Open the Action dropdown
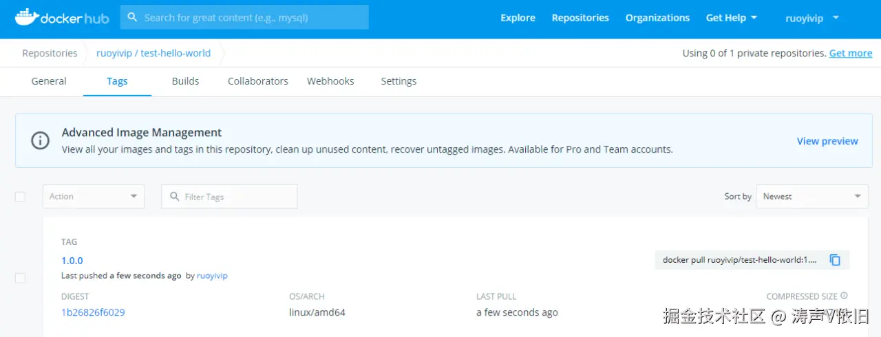This screenshot has height=337, width=881. pos(94,196)
